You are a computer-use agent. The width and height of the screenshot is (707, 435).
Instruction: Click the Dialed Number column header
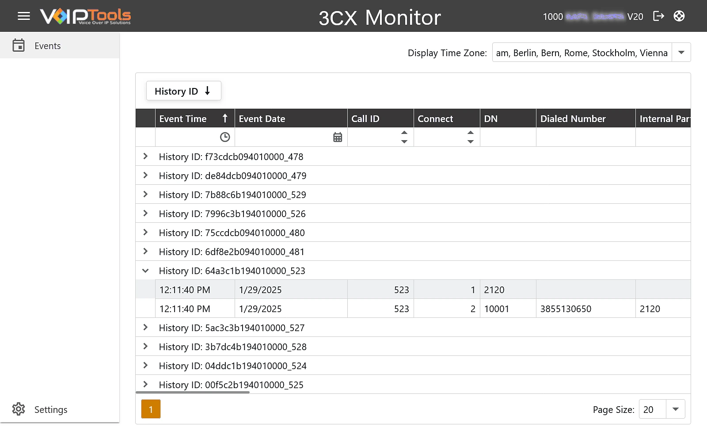(585, 118)
